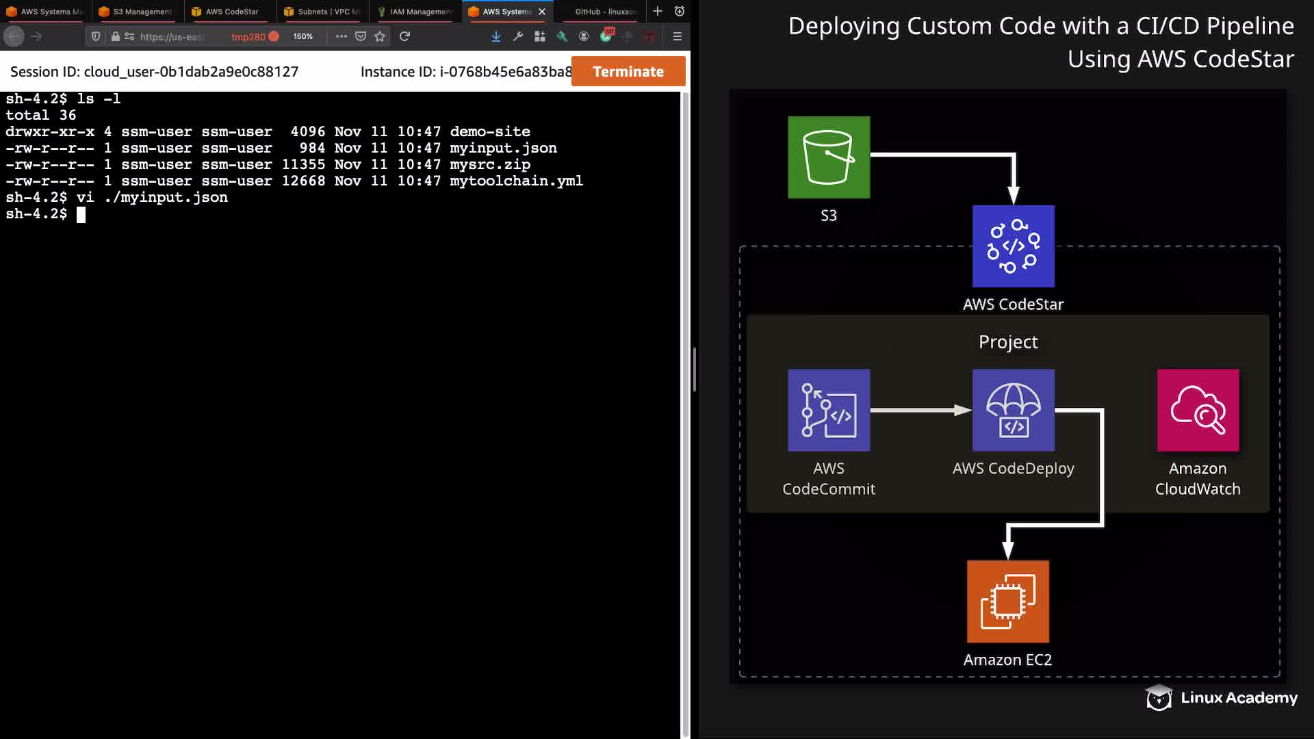Click the tracking protection shield icon
This screenshot has height=739, width=1314.
tap(96, 36)
